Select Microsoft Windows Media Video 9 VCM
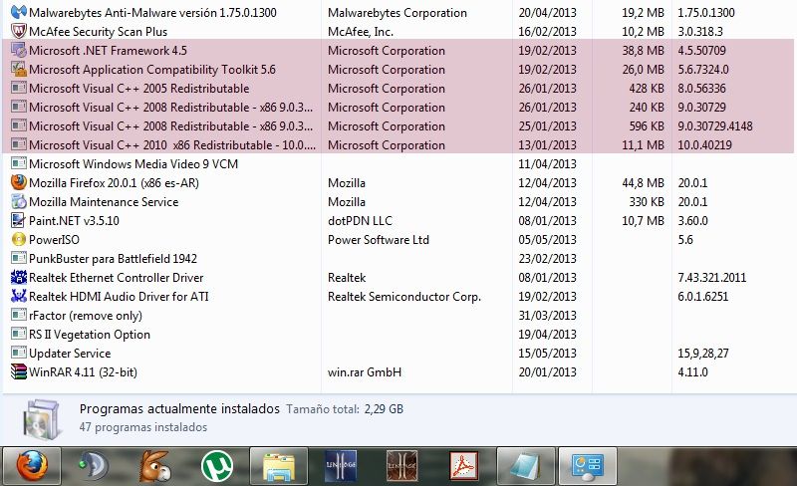Viewport: 797px width, 486px height. (x=133, y=163)
